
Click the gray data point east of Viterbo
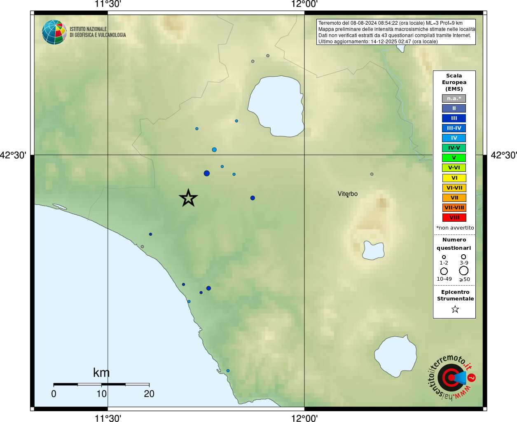coord(372,174)
